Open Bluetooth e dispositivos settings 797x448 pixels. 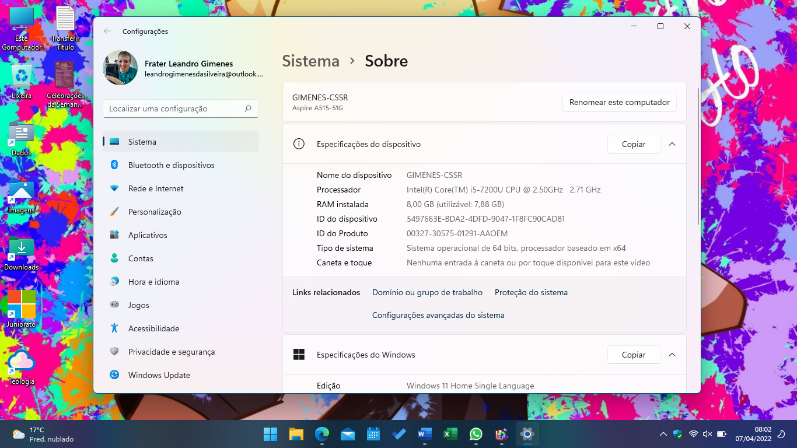point(181,165)
